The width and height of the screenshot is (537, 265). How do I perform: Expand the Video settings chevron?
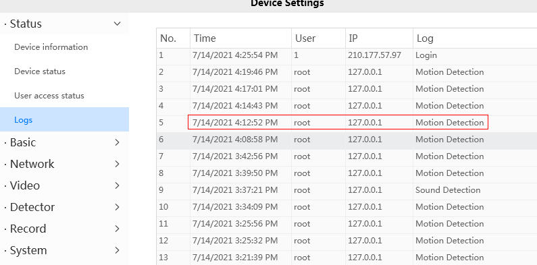point(117,185)
